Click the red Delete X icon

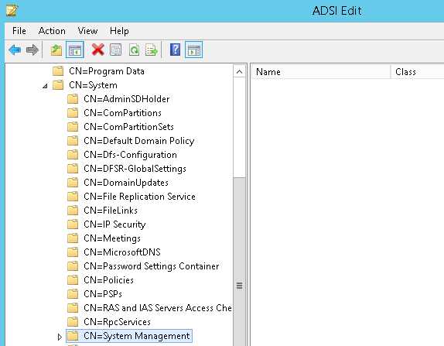98,50
